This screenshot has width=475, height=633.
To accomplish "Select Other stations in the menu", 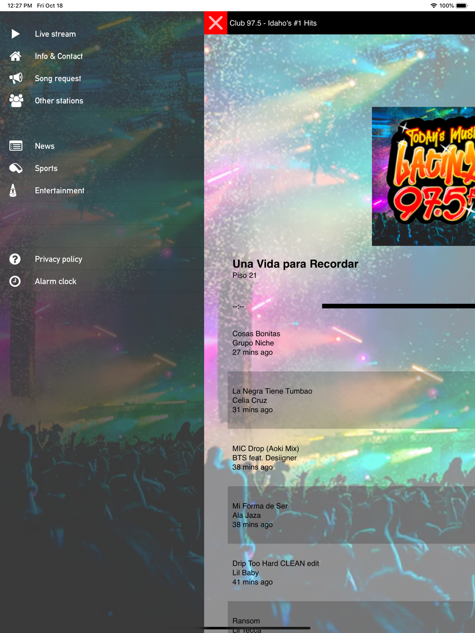I will coord(102,101).
